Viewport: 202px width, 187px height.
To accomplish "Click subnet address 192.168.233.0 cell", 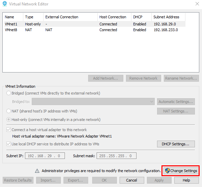I will pos(166,30).
